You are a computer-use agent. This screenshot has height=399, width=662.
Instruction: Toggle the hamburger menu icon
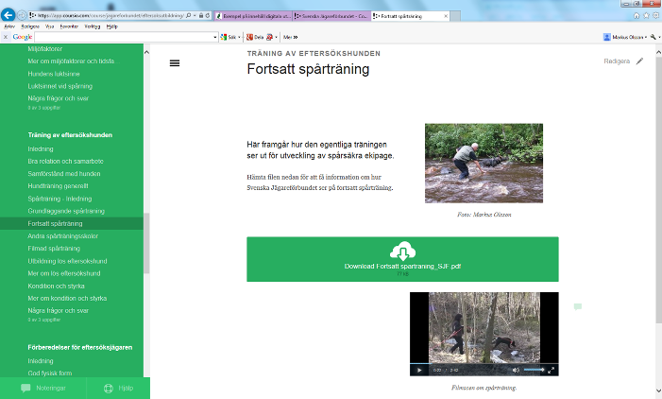175,63
